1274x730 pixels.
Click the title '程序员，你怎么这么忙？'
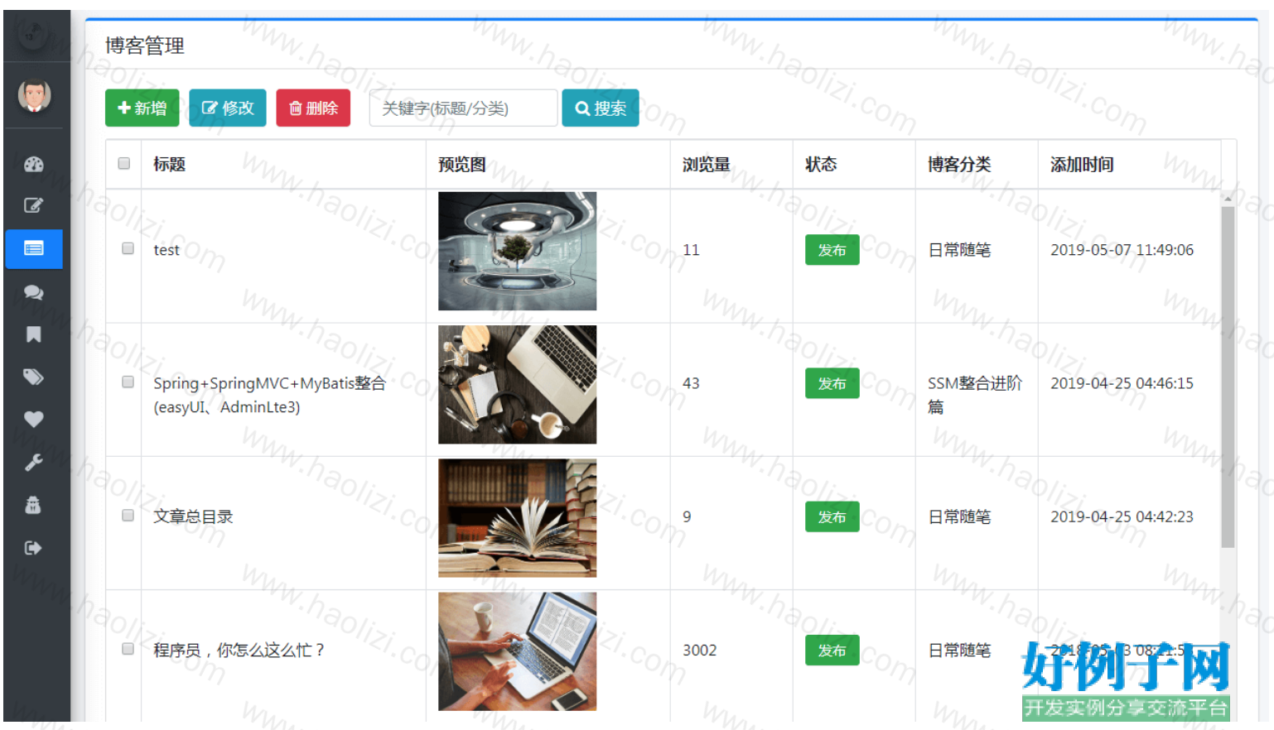coord(239,650)
